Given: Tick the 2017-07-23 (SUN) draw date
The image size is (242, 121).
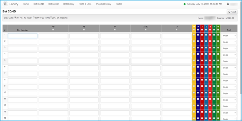Looking at the screenshot, I should [51, 18].
